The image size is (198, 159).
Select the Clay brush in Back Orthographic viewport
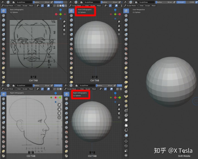coord(4,20)
